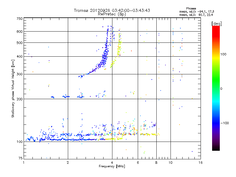This screenshot has width=236, height=177.
Task: Click y-axis tick label "200"
Action: [19, 99]
